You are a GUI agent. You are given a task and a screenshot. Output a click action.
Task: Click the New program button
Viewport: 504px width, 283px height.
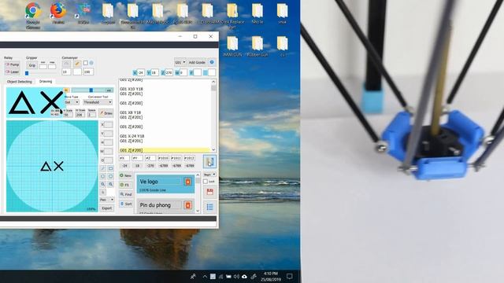[126, 175]
